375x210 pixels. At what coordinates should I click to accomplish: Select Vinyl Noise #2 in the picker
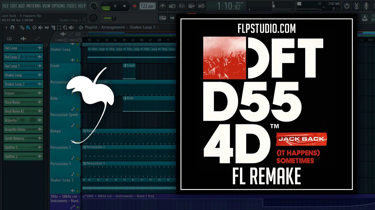coord(23,111)
